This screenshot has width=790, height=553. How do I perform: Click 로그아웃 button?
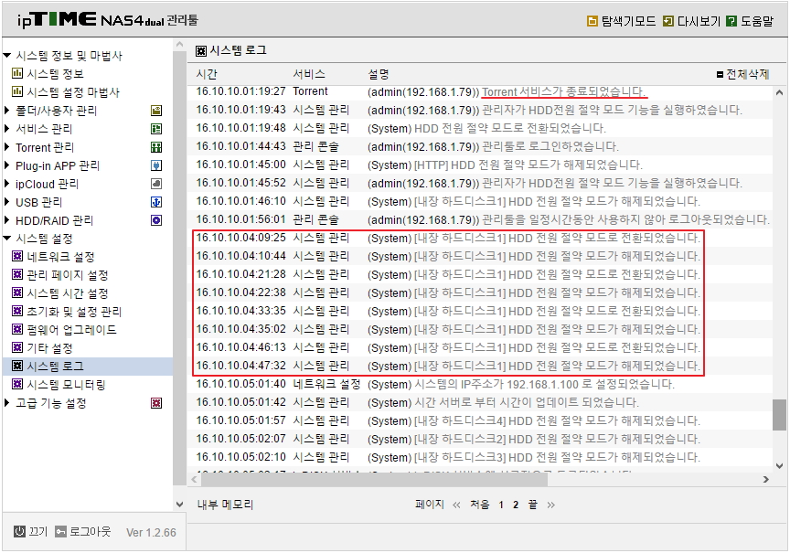[91, 532]
